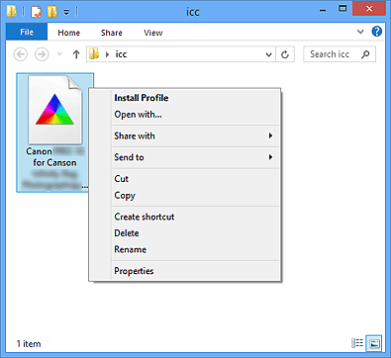Screen dimensions: 391x358
Task: Open Customize Quick Access Toolbar dropdown
Action: [66, 13]
